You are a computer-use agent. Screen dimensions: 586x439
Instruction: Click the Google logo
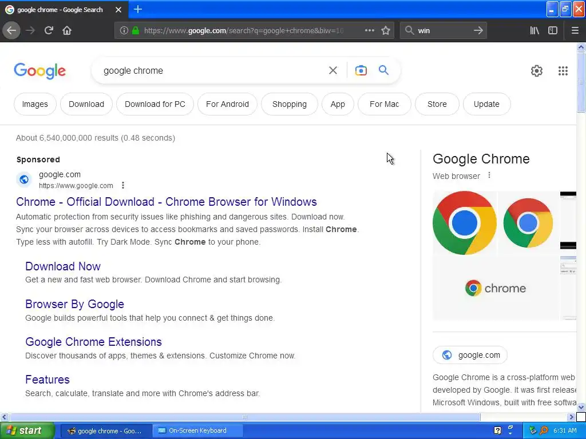click(x=39, y=71)
